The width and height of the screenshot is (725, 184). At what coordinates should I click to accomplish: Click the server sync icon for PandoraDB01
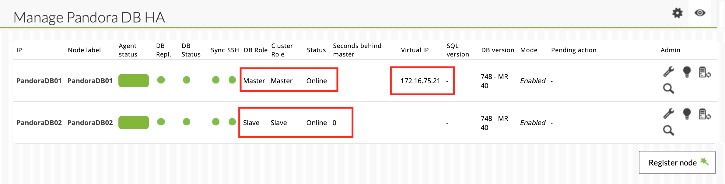(x=705, y=73)
